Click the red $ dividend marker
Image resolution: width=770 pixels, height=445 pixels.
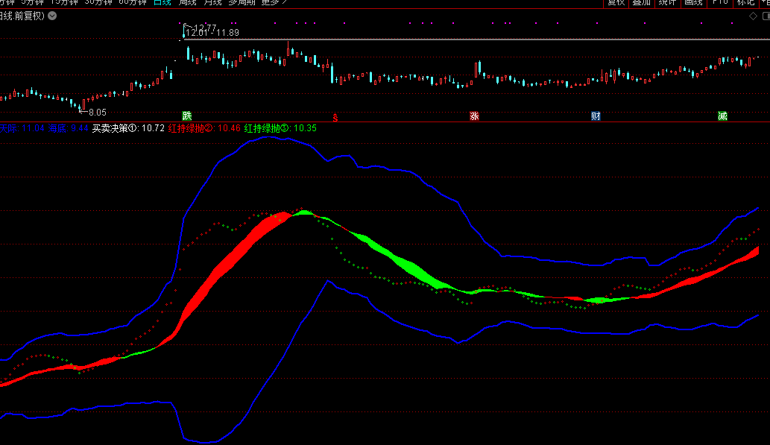pos(335,117)
